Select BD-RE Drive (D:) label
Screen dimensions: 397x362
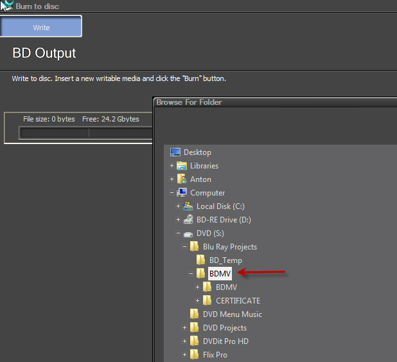click(224, 220)
